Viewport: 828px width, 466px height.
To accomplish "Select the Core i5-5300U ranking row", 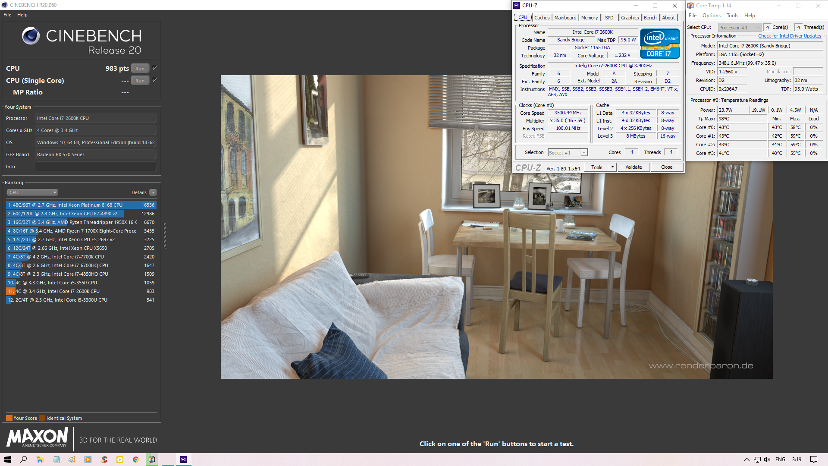I will [81, 300].
